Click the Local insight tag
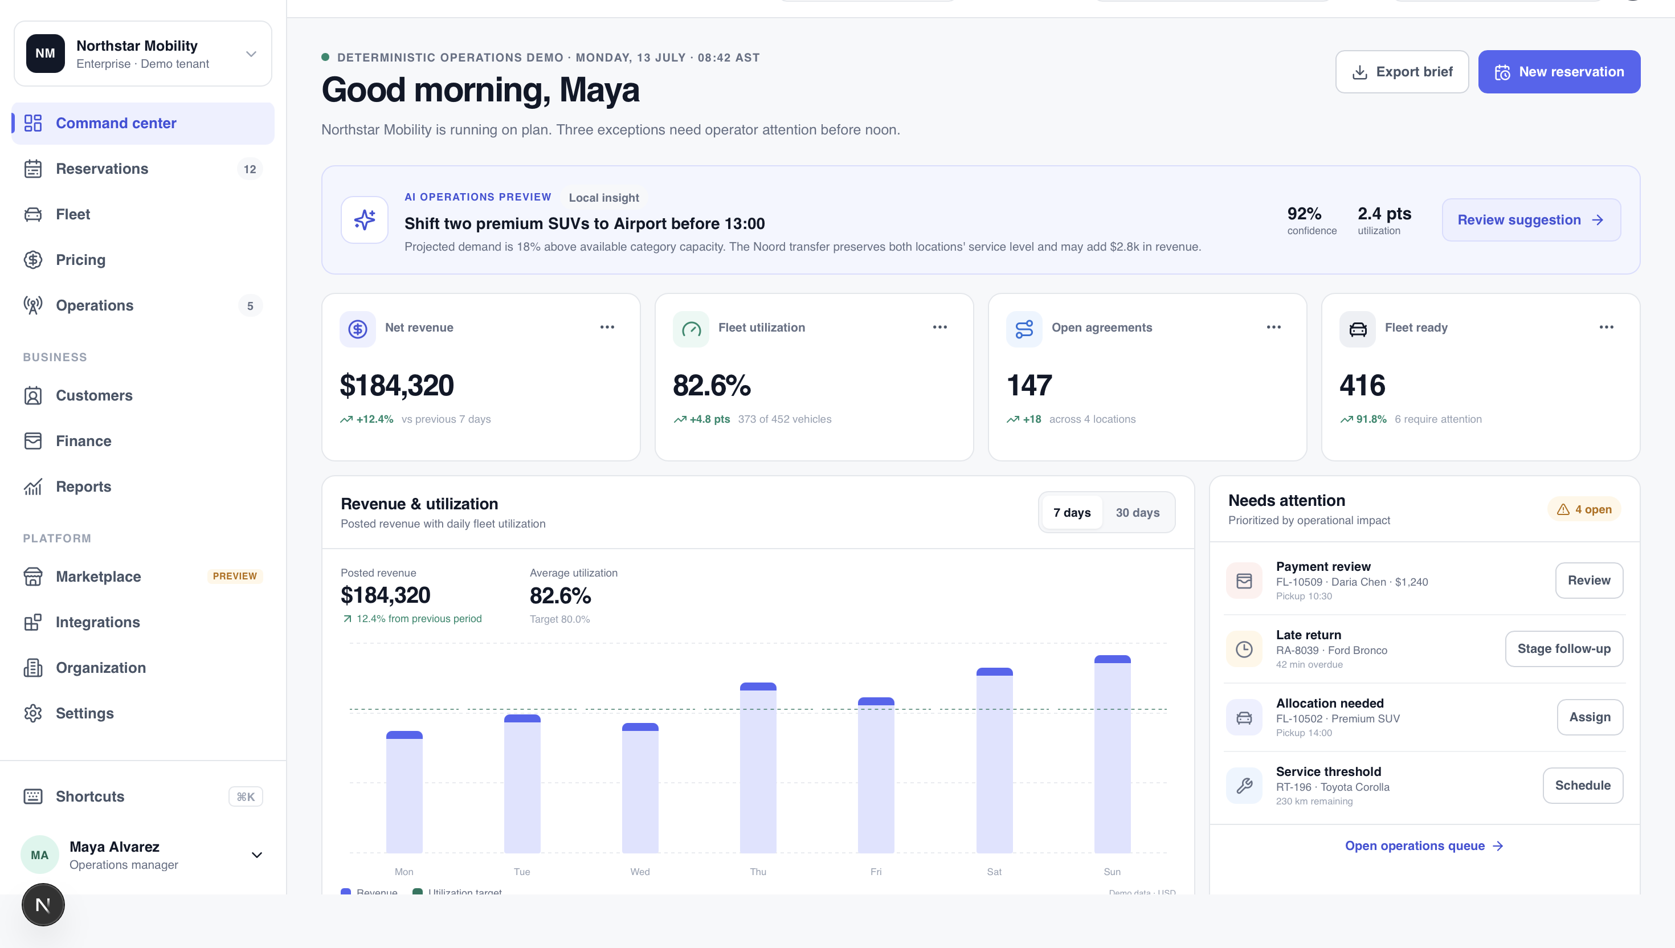1675x948 pixels. click(x=603, y=197)
